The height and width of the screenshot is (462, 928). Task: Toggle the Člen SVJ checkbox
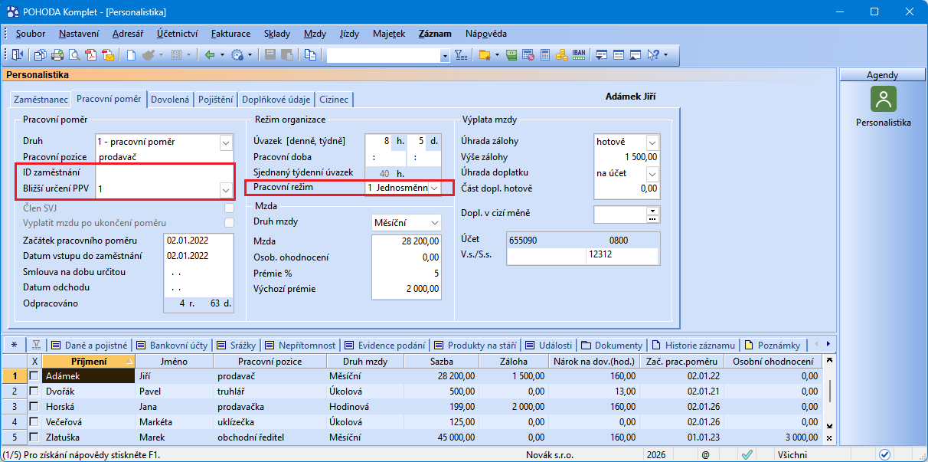228,208
